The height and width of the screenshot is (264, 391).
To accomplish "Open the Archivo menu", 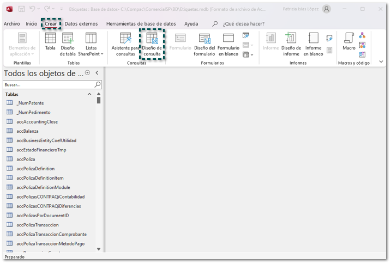I will click(x=11, y=24).
